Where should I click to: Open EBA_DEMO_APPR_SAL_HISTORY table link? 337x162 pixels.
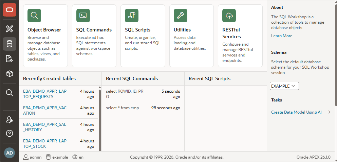coord(45,127)
